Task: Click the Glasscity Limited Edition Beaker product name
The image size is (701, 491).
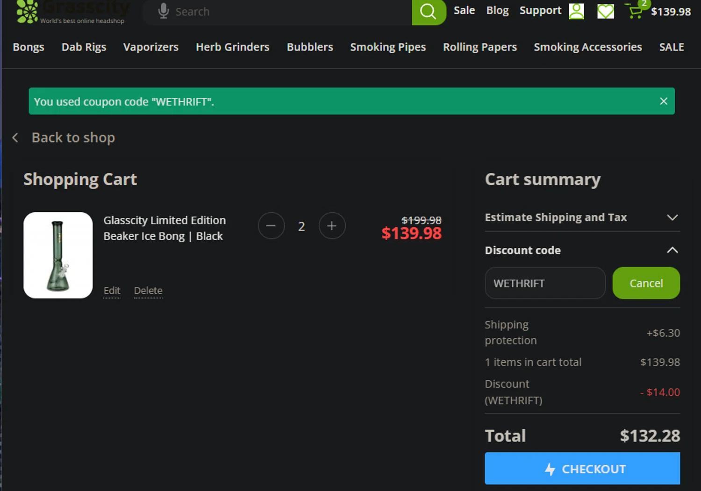Action: (x=165, y=228)
